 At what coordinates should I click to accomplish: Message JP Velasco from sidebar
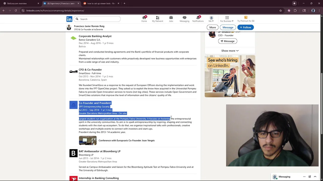pyautogui.click(x=228, y=41)
